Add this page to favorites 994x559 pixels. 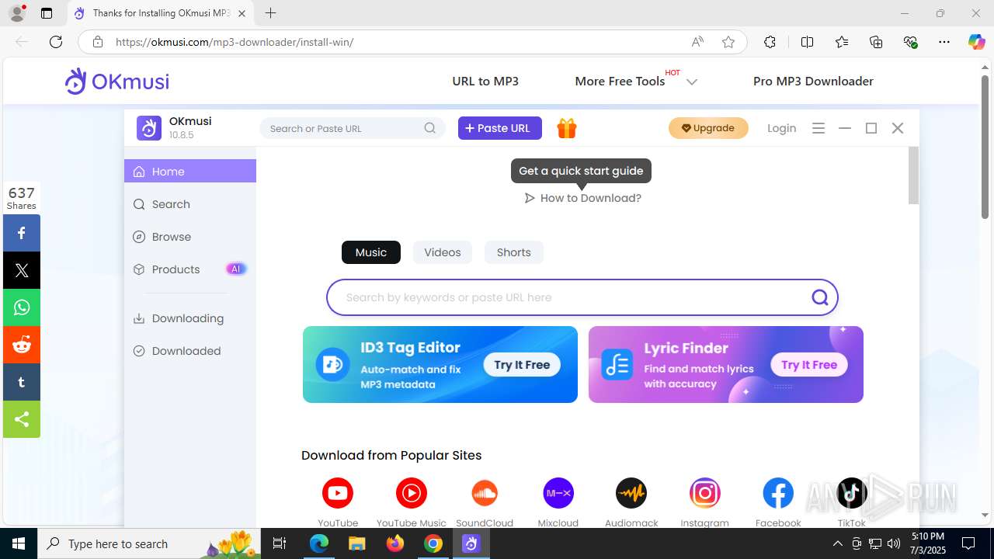[728, 42]
